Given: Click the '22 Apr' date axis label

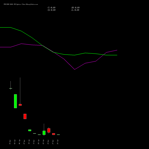Looking at the screenshot, I should (x=43, y=142).
